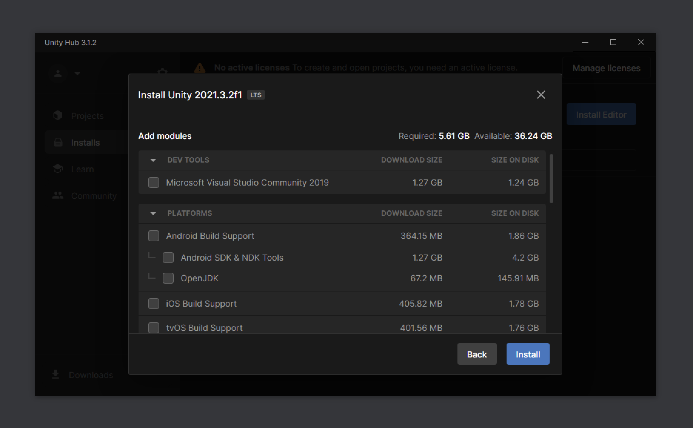Click the Install Editor button
The width and height of the screenshot is (693, 428).
pos(601,114)
